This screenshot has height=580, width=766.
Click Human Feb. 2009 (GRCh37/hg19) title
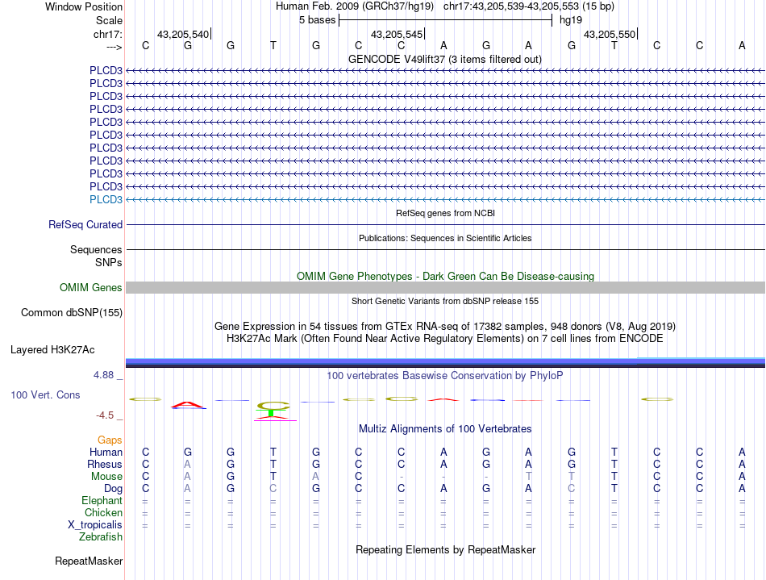click(x=355, y=6)
